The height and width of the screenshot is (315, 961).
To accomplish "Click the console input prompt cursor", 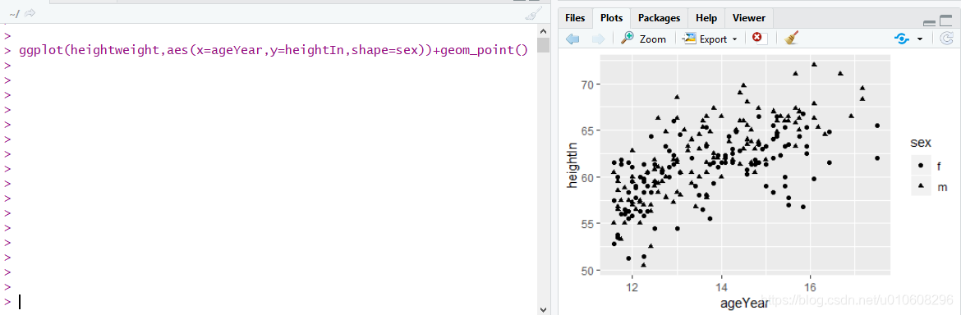I will (20, 302).
